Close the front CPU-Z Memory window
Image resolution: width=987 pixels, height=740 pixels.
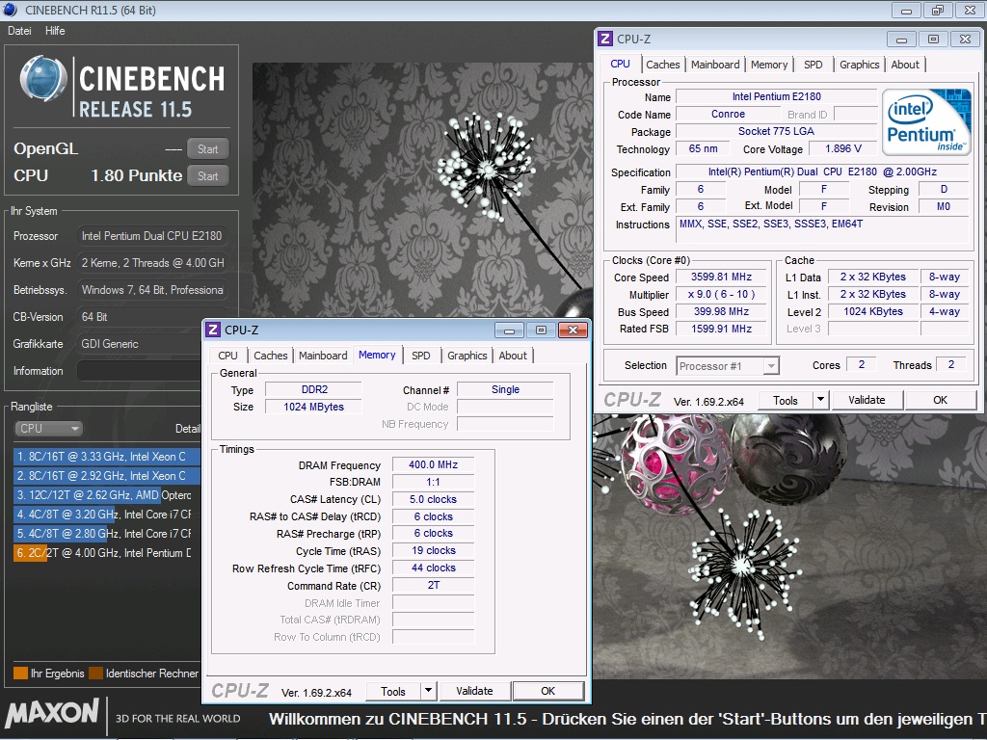(573, 330)
